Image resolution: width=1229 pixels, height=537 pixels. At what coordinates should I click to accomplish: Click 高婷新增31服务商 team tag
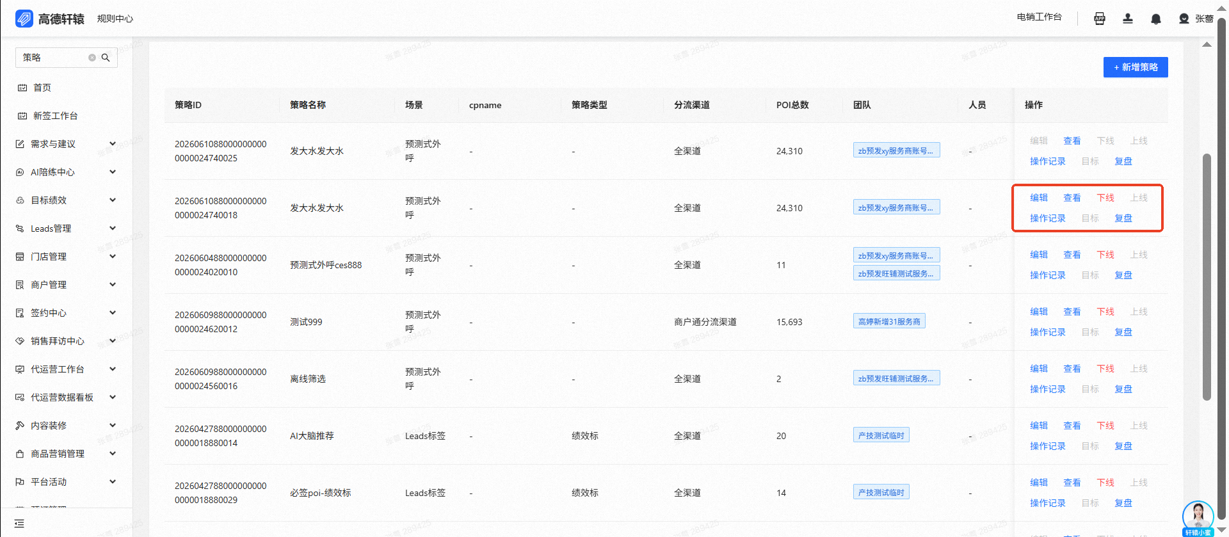coord(889,321)
